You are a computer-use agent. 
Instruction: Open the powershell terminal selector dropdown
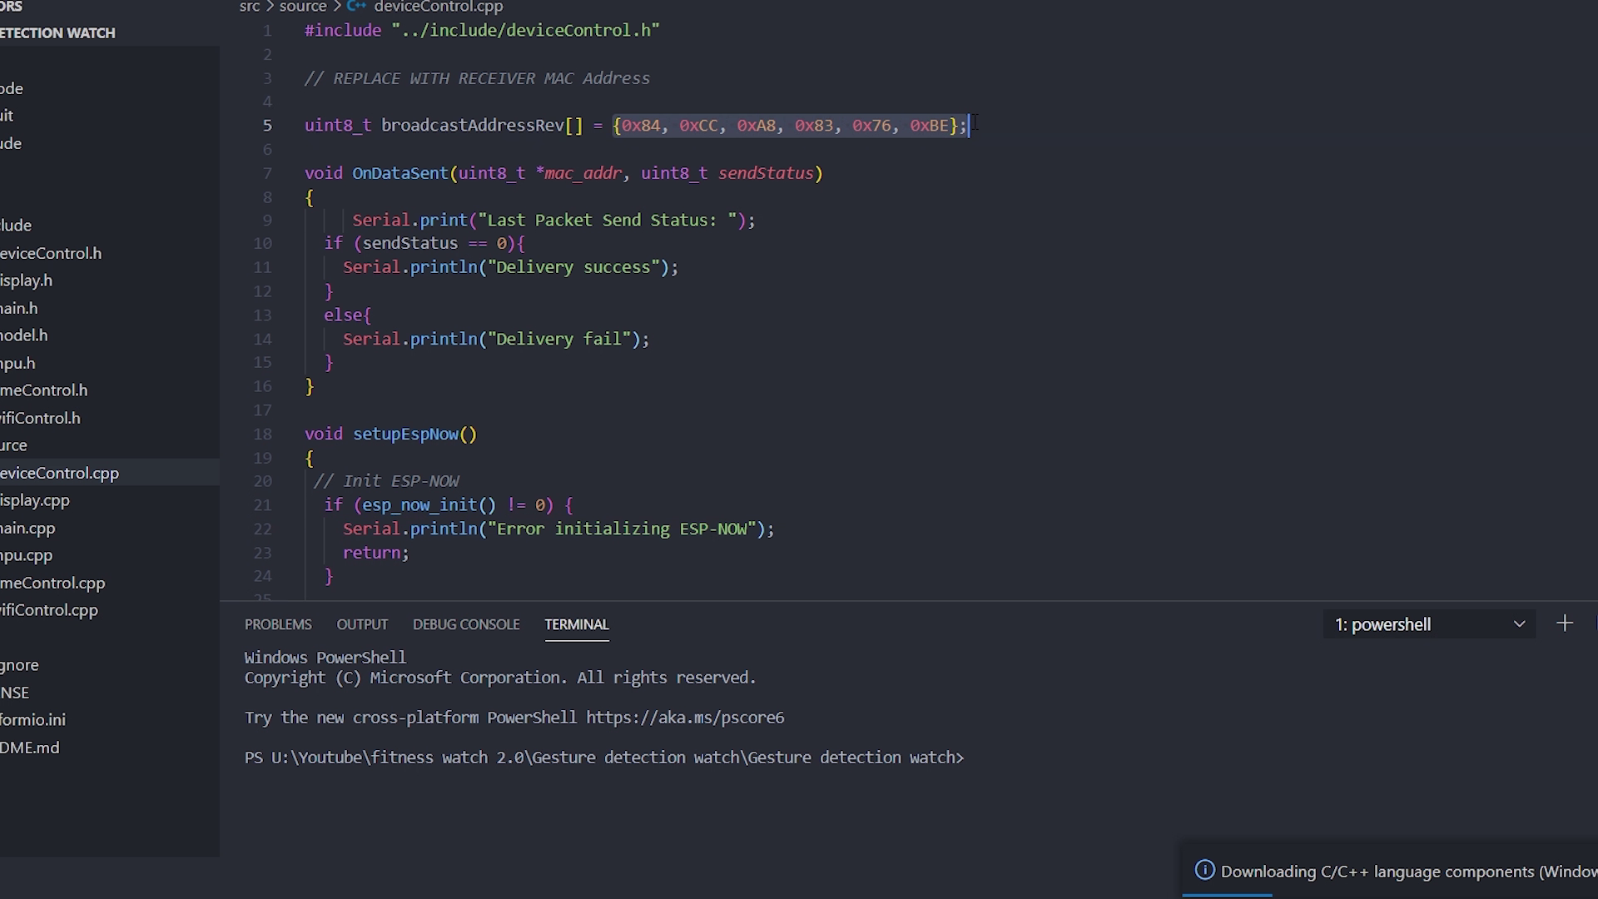[1430, 624]
